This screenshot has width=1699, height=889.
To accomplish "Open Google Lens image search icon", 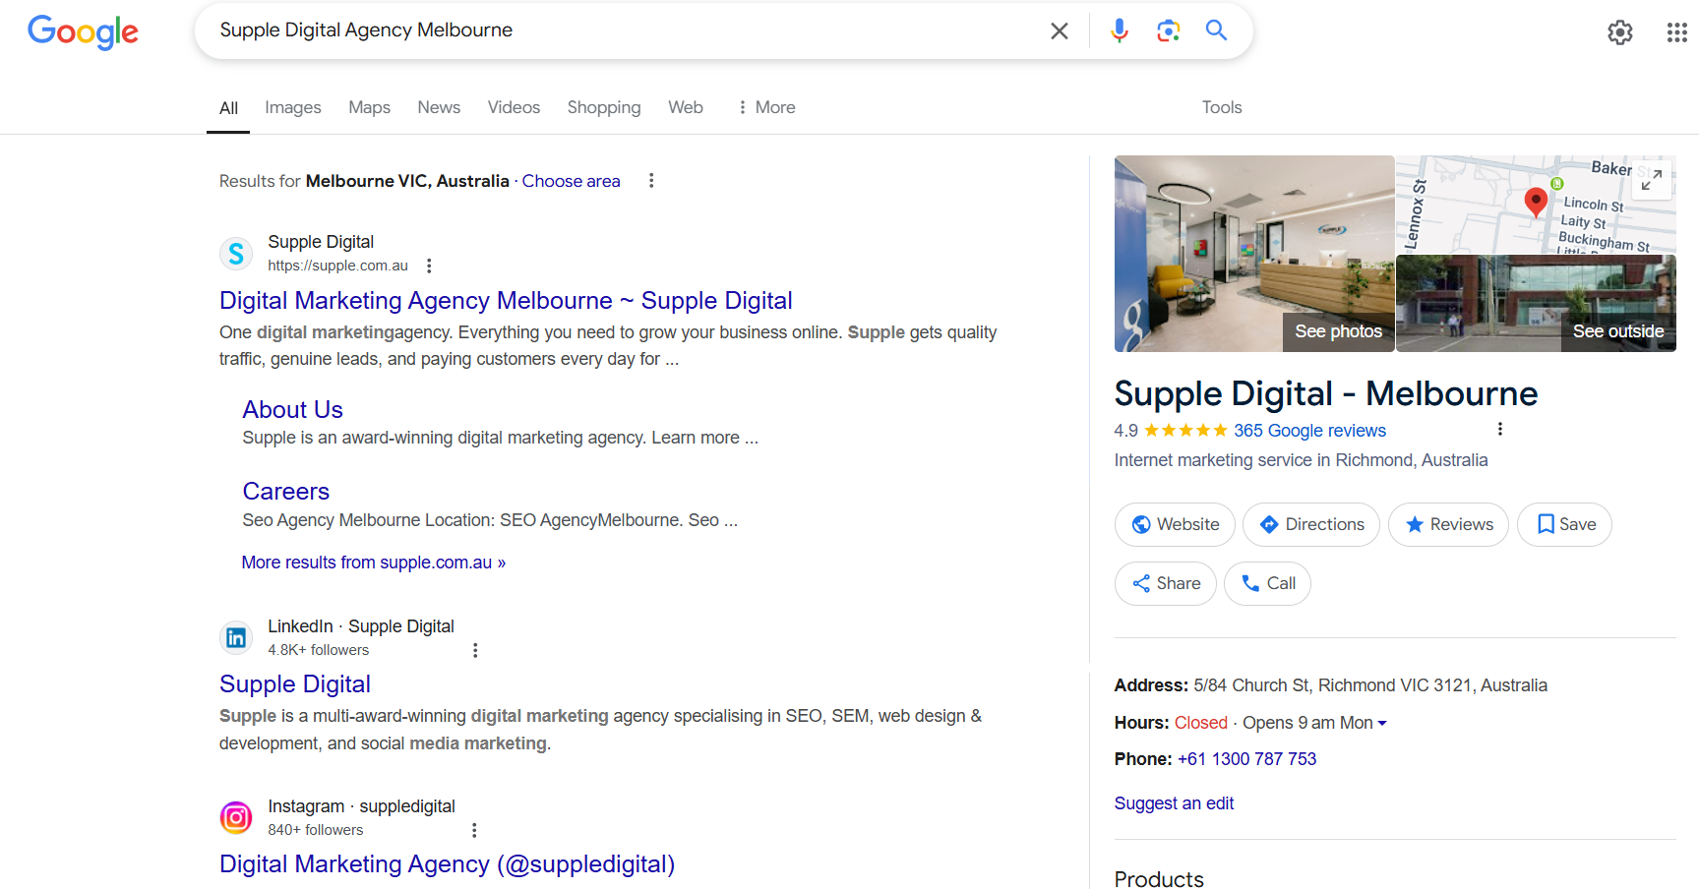I will pyautogui.click(x=1168, y=30).
